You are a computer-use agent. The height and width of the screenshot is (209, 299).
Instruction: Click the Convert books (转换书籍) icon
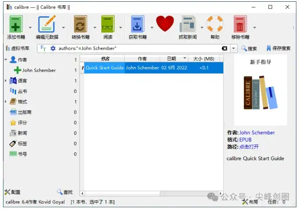[x=80, y=24]
